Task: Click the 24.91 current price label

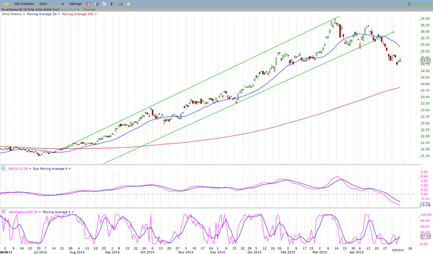Action: 425,60
